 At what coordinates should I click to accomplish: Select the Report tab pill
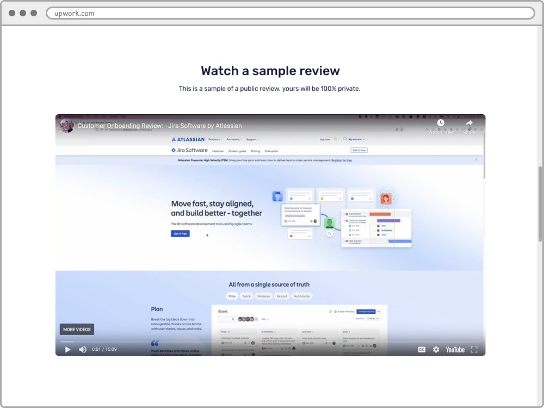point(282,296)
